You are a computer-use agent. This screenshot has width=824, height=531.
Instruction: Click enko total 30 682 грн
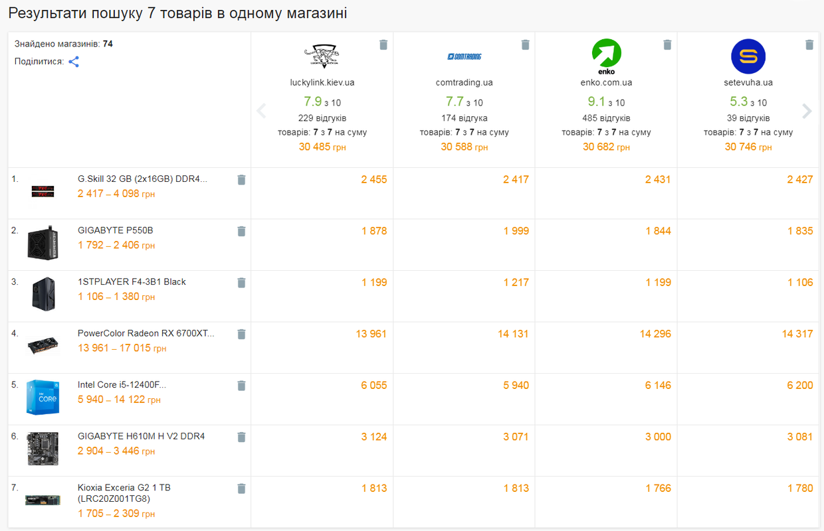pyautogui.click(x=606, y=147)
